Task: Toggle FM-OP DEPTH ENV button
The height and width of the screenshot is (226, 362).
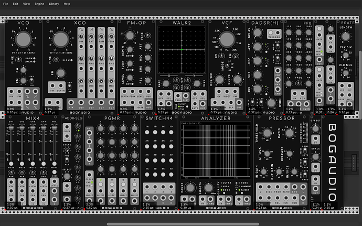Action: pos(133,56)
